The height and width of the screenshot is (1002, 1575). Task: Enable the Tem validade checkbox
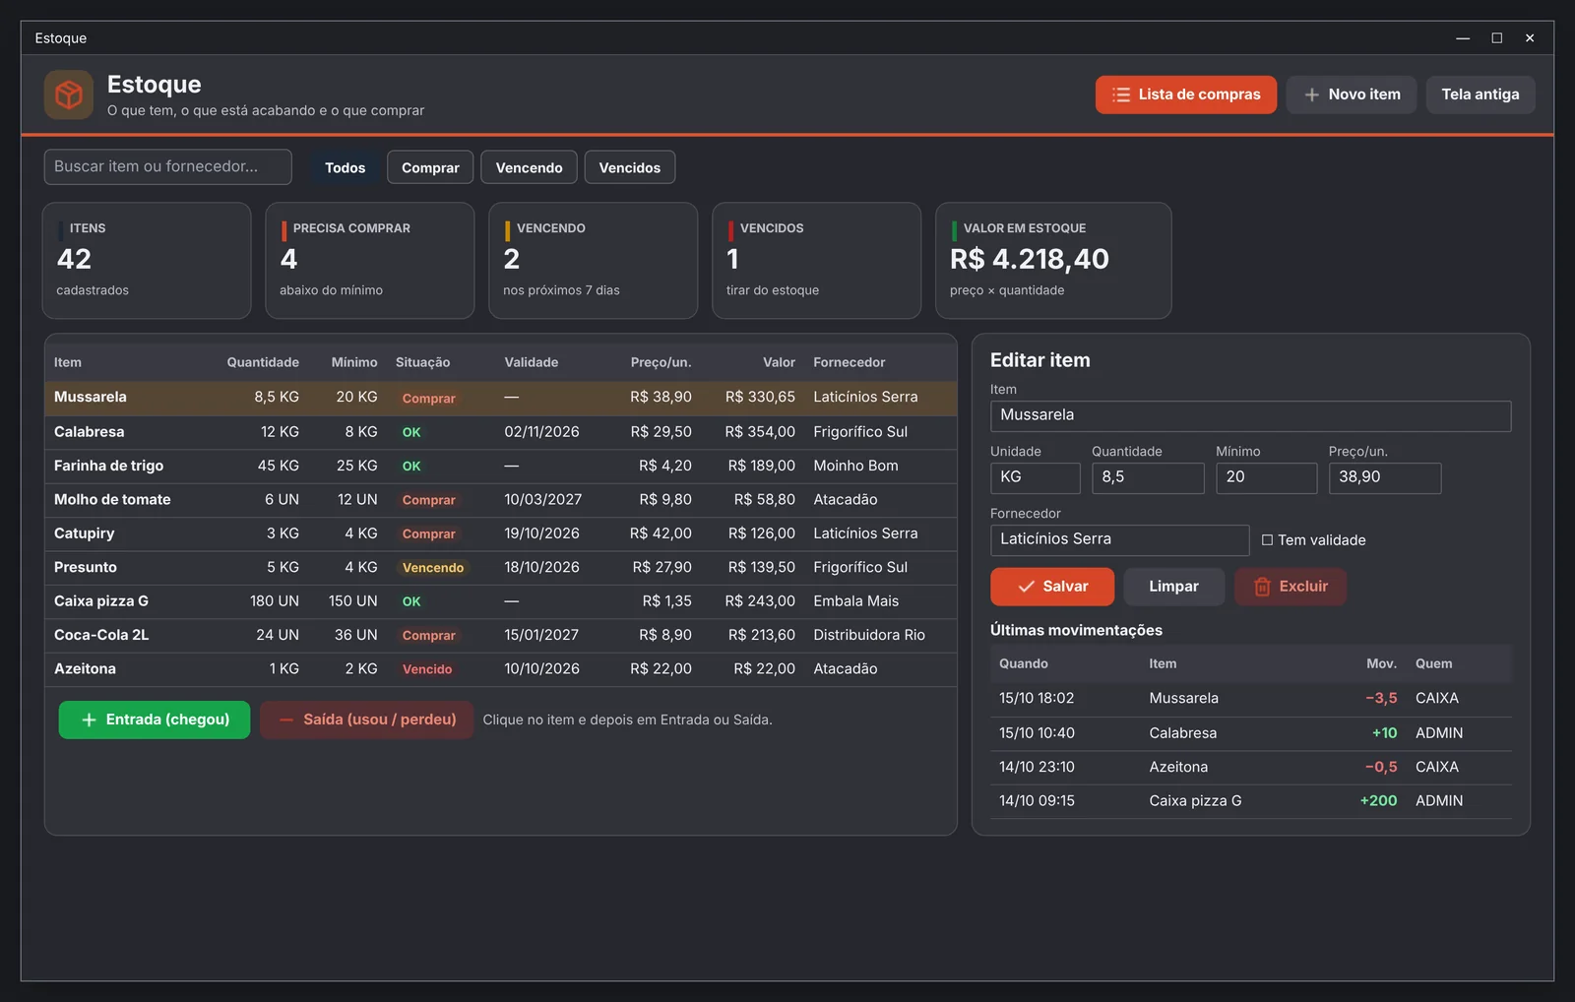[x=1267, y=540]
